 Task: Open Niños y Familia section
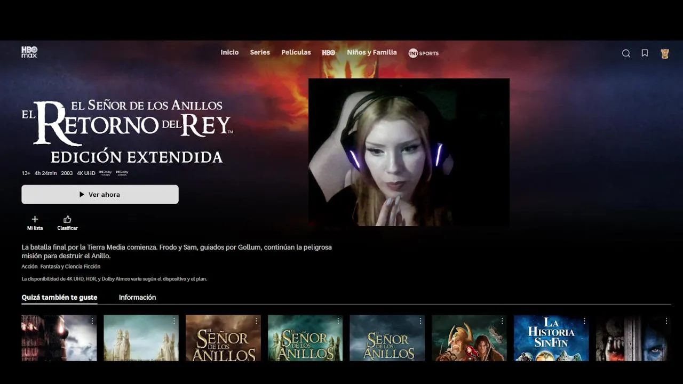pos(372,52)
